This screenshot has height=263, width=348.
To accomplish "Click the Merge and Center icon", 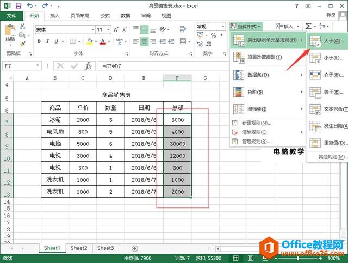I will (183, 41).
